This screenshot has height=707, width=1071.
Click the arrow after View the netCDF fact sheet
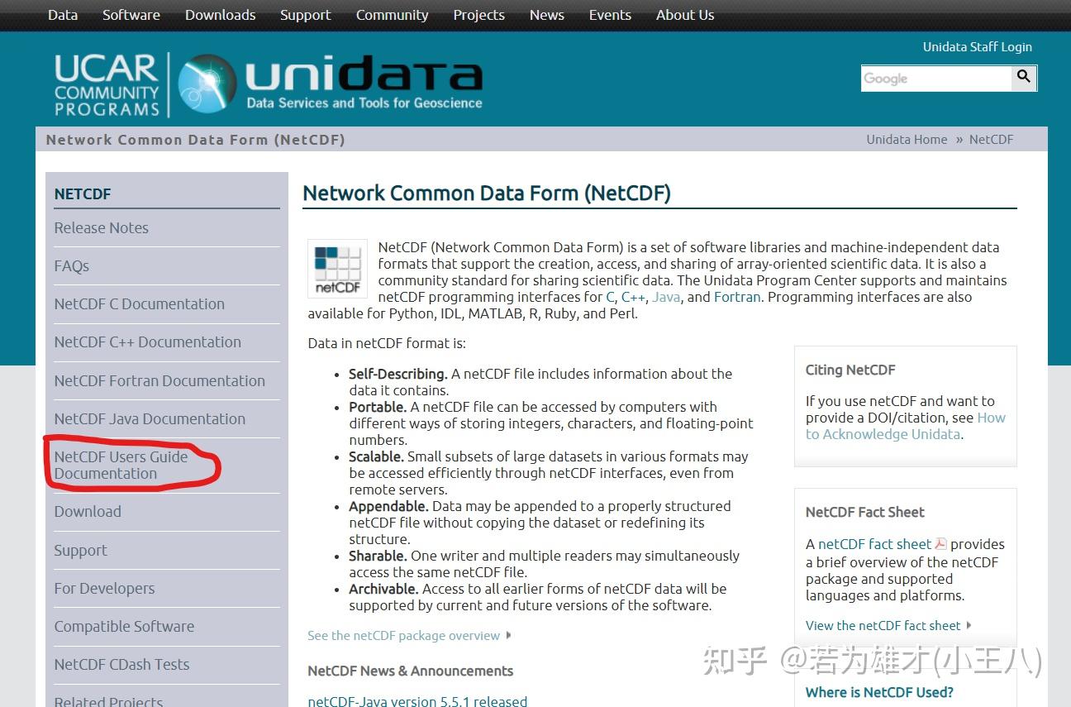pyautogui.click(x=969, y=626)
